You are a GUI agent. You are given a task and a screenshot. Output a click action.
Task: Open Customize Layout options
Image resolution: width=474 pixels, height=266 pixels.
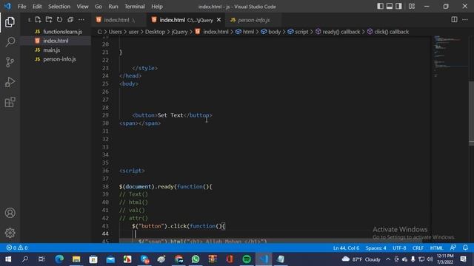(412, 6)
